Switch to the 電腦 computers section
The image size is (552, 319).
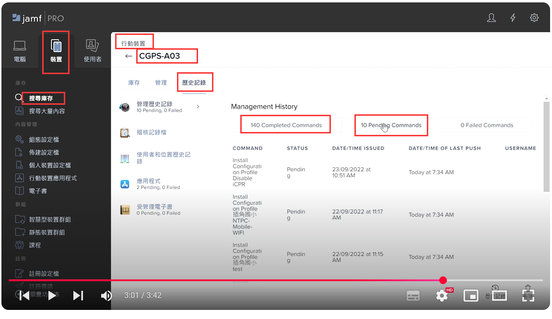coord(20,52)
